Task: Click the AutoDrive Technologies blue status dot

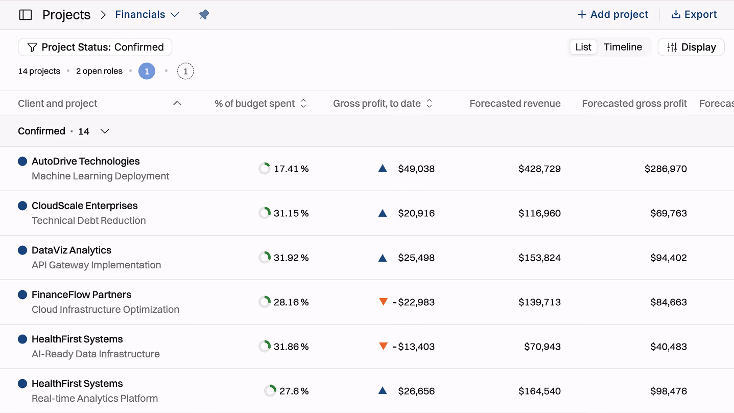Action: (22, 161)
